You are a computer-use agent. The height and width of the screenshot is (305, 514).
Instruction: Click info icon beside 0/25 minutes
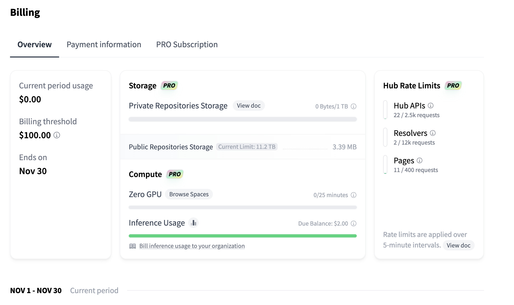(x=354, y=195)
